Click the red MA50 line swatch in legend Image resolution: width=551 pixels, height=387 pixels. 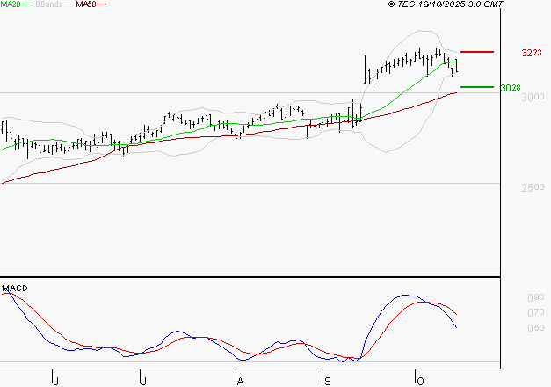(102, 4)
